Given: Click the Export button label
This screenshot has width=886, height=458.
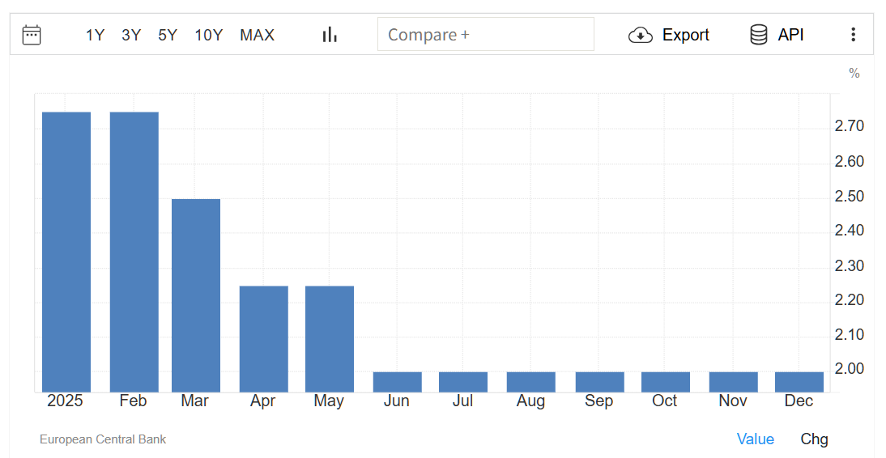Looking at the screenshot, I should (x=685, y=35).
